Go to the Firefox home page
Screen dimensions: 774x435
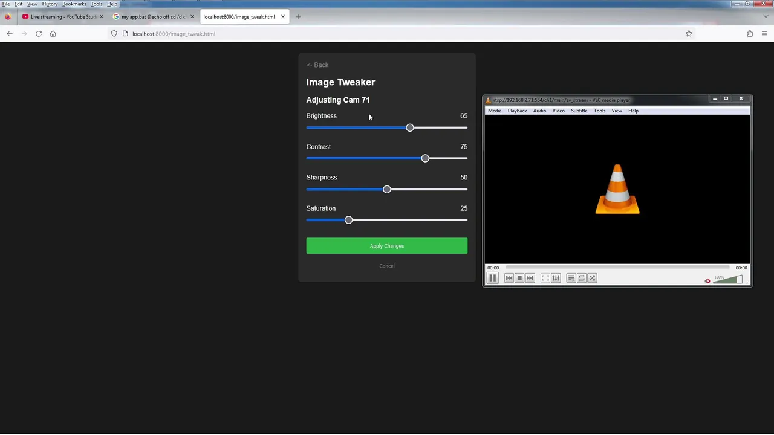pyautogui.click(x=53, y=34)
